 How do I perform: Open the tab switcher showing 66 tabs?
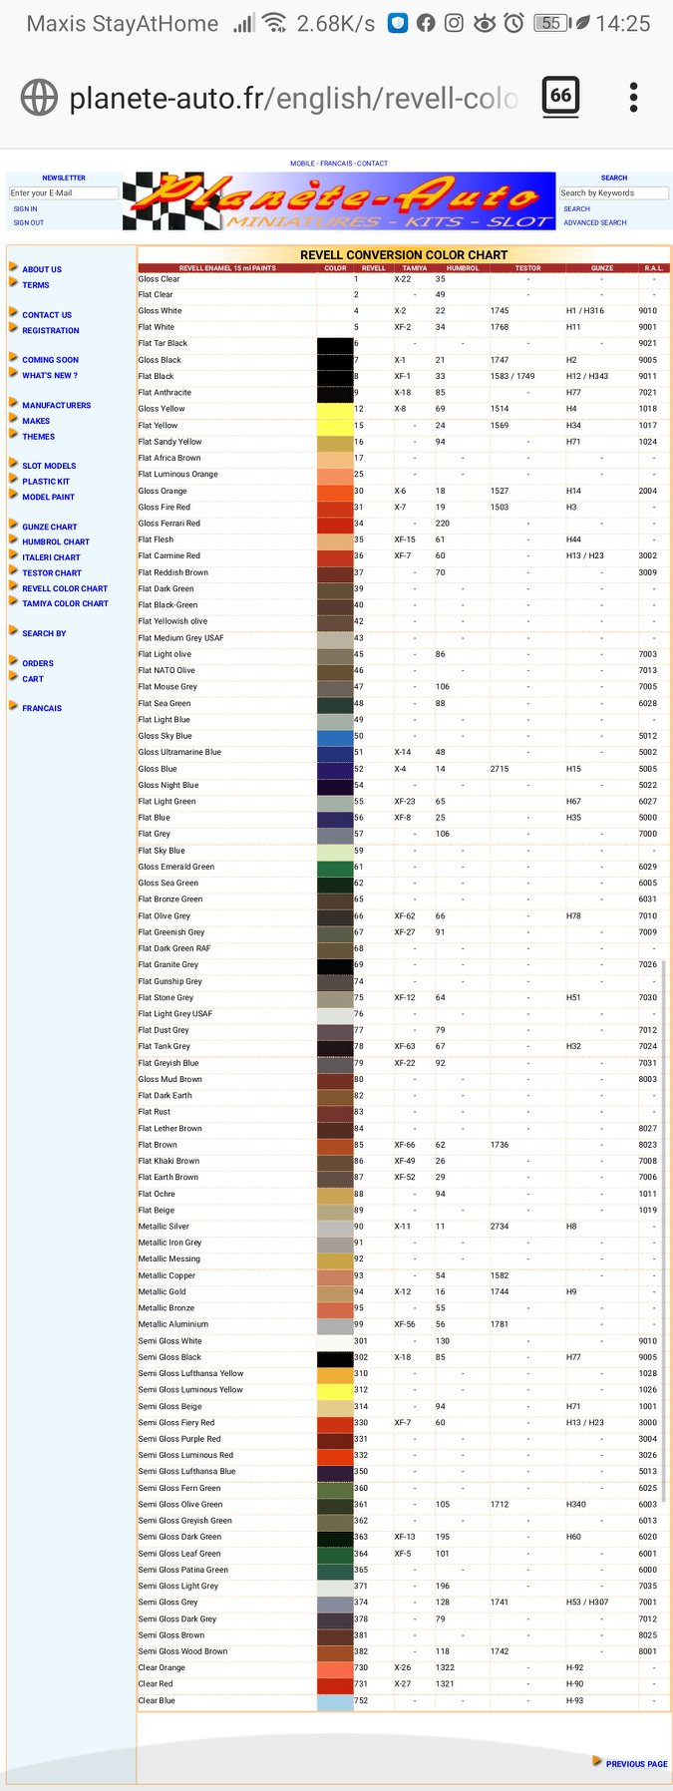tap(560, 96)
